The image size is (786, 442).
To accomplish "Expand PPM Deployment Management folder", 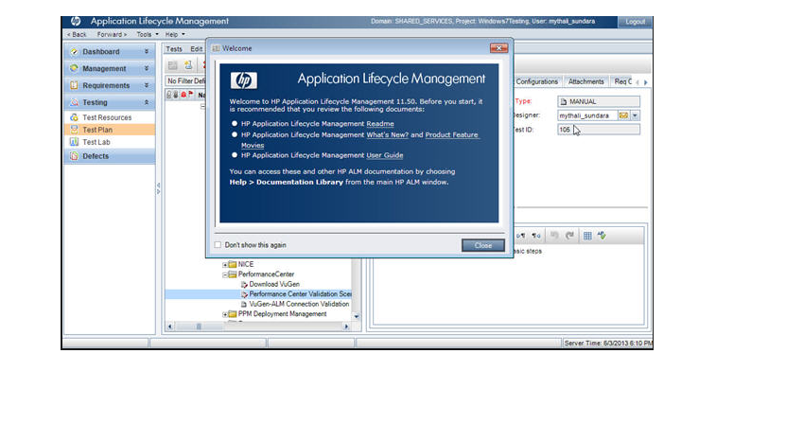I will tap(225, 314).
